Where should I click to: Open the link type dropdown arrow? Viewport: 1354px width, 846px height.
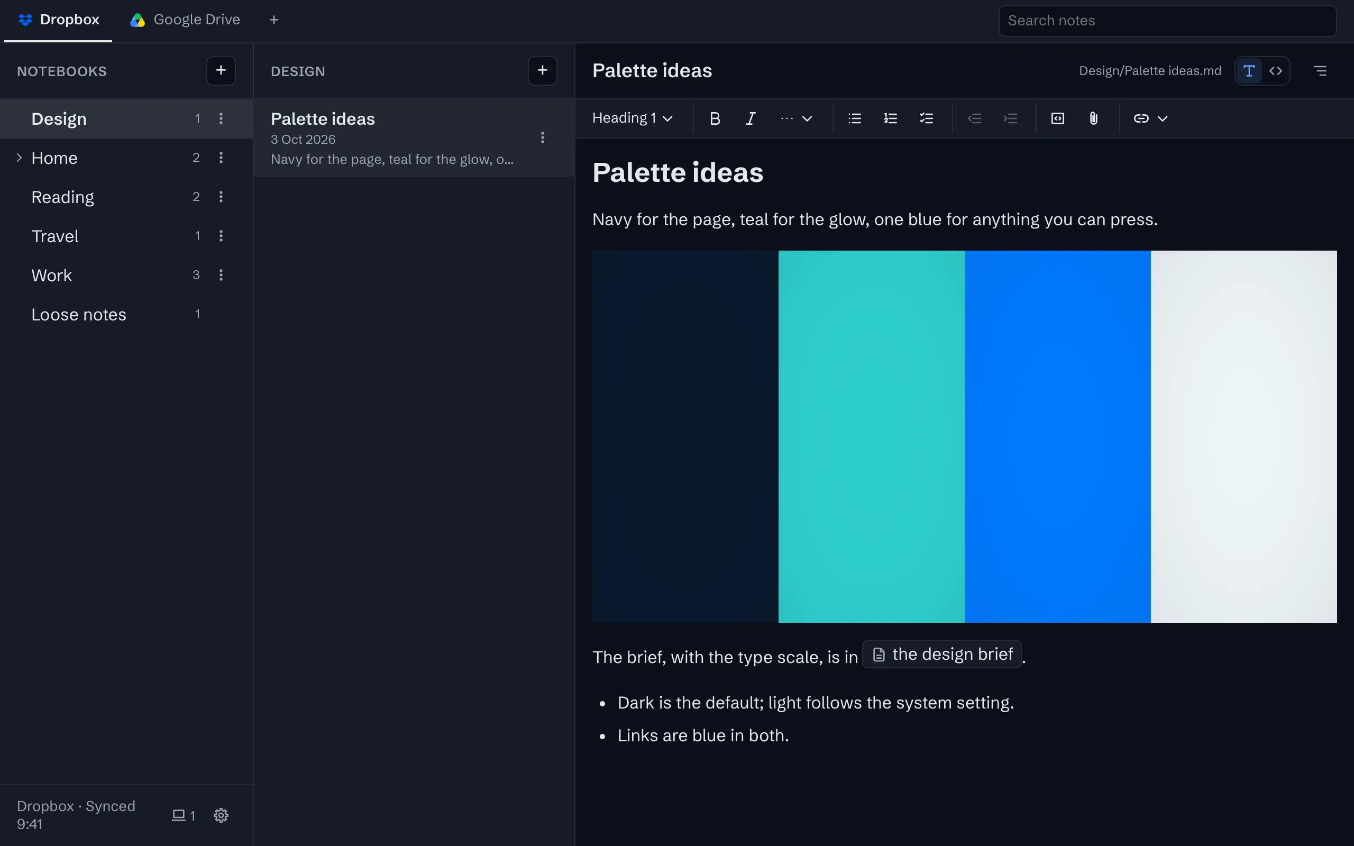1162,118
